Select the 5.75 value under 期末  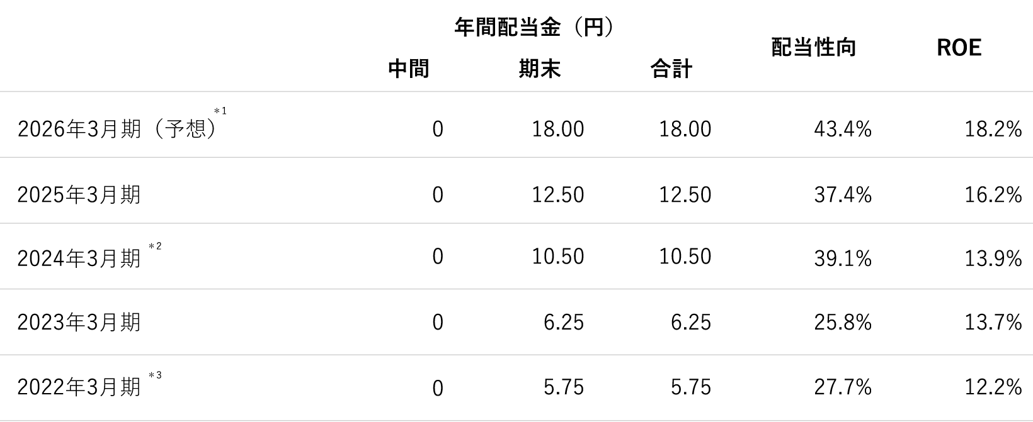click(563, 387)
